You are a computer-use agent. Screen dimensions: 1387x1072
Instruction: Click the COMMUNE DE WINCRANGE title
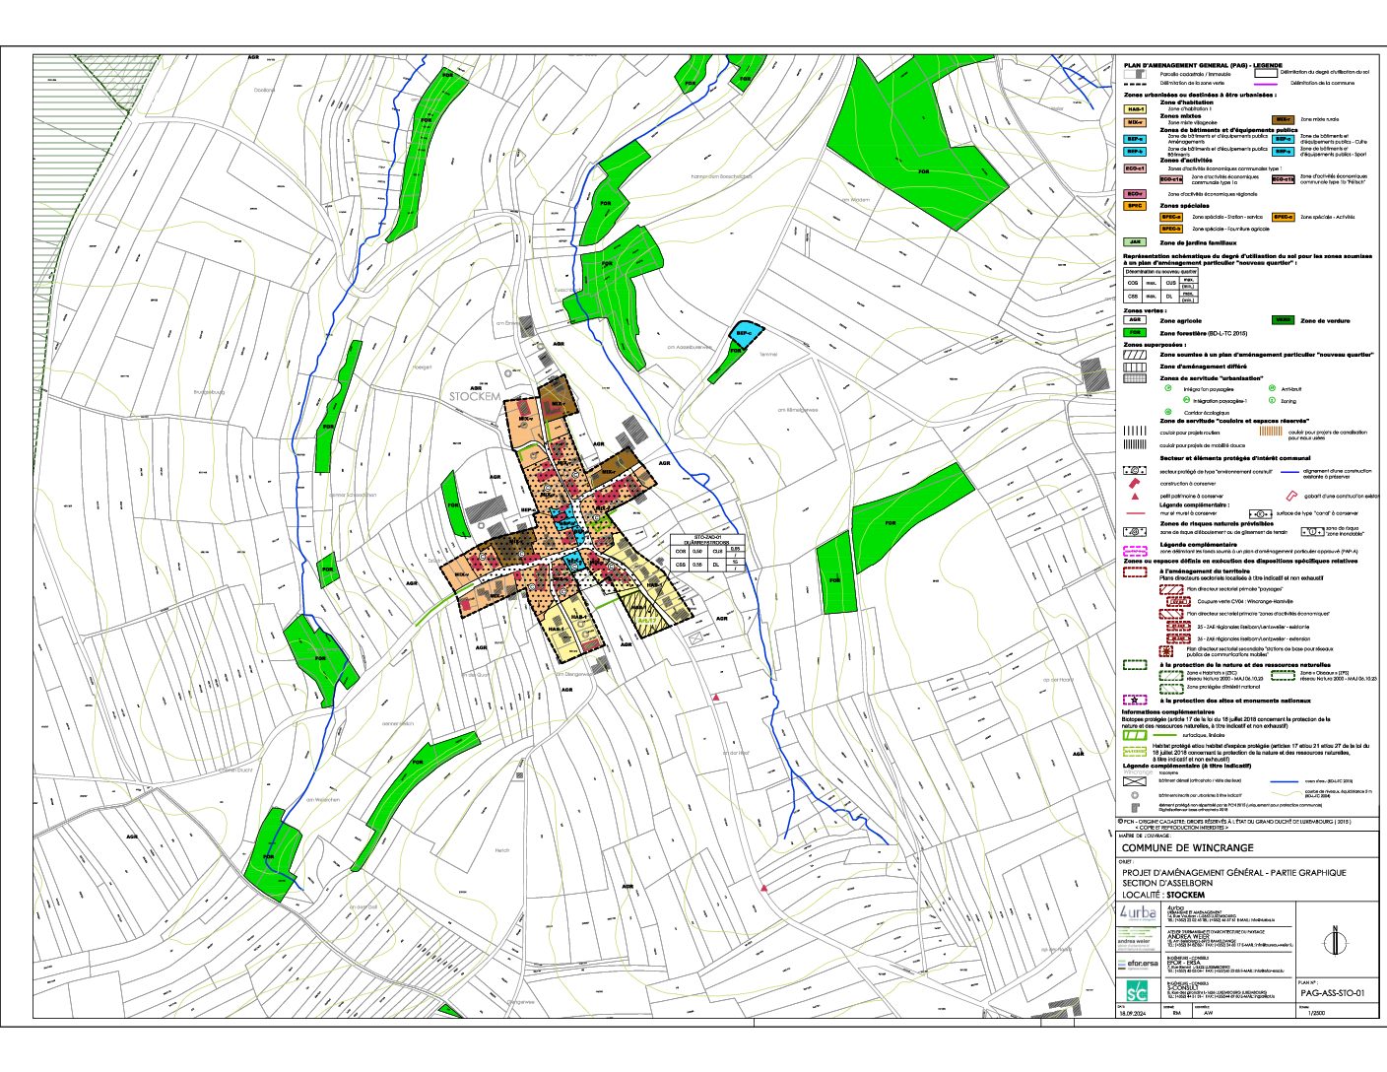pyautogui.click(x=1187, y=847)
